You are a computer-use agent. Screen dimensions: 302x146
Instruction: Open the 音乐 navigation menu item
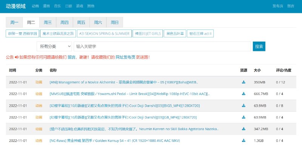pos(57,6)
